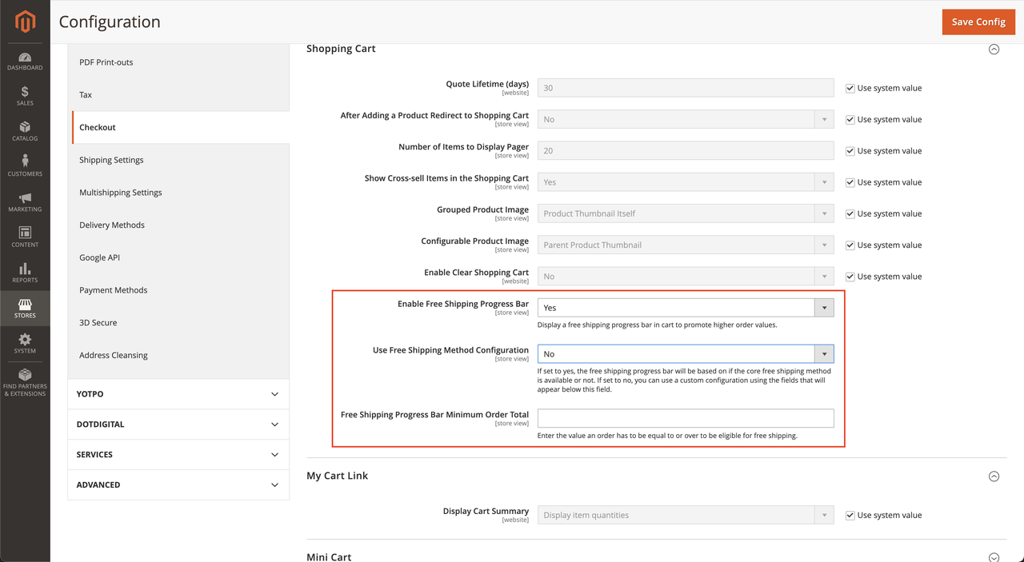Select the Tax tab
Image resolution: width=1024 pixels, height=562 pixels.
tap(179, 94)
